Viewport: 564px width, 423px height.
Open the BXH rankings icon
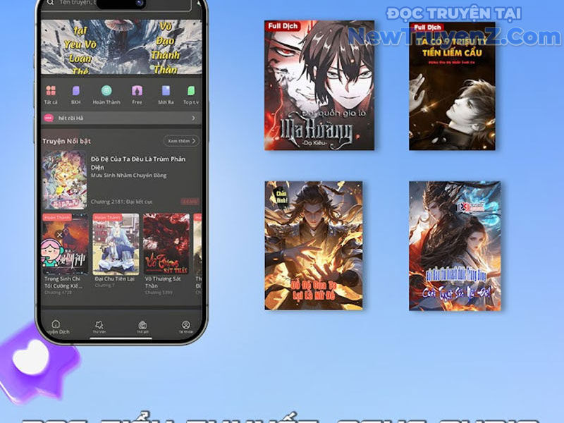point(76,91)
